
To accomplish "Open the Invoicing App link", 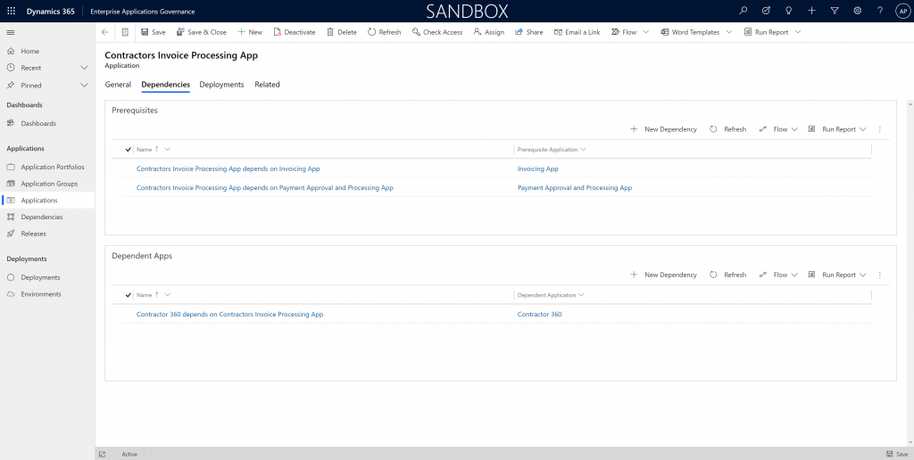I will [x=537, y=168].
